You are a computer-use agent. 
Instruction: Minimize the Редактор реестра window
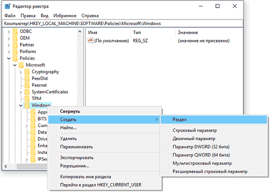click(201, 6)
